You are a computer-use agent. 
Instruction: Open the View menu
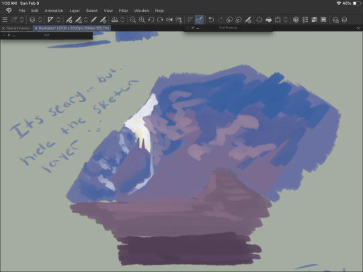(108, 11)
